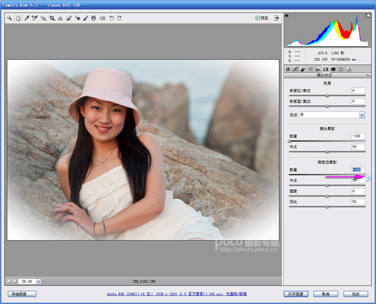Select the Targeted Adjustment tool
376x304 pixels.
click(43, 18)
